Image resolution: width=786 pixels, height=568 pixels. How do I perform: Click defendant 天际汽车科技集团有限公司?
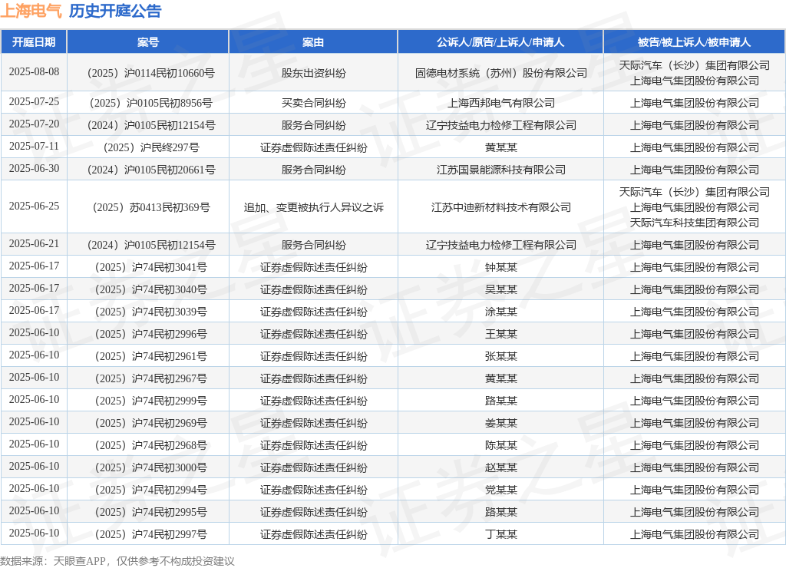694,223
